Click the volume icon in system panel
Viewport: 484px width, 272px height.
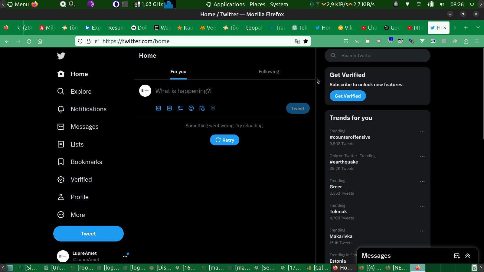click(x=442, y=4)
